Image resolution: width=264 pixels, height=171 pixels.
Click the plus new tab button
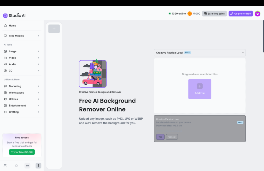54,29
